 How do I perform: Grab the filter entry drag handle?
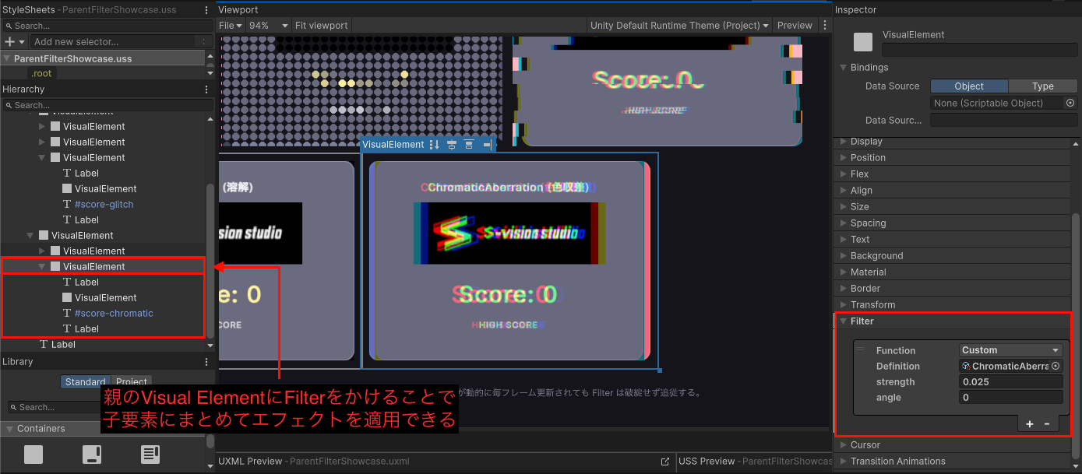click(861, 349)
